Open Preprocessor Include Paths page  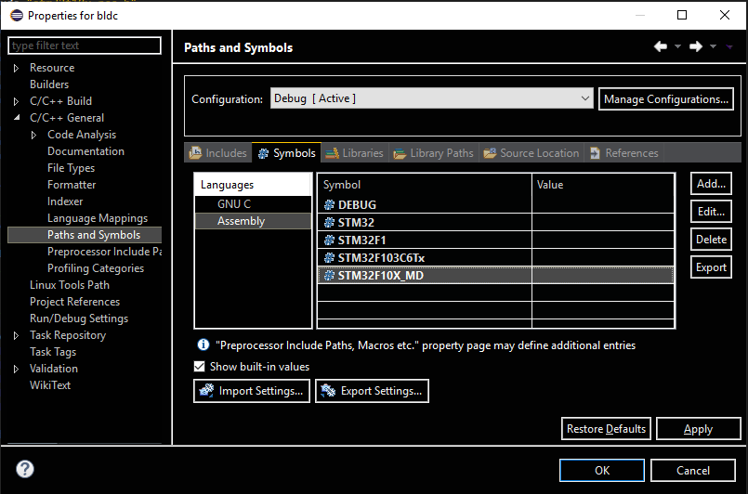[104, 252]
